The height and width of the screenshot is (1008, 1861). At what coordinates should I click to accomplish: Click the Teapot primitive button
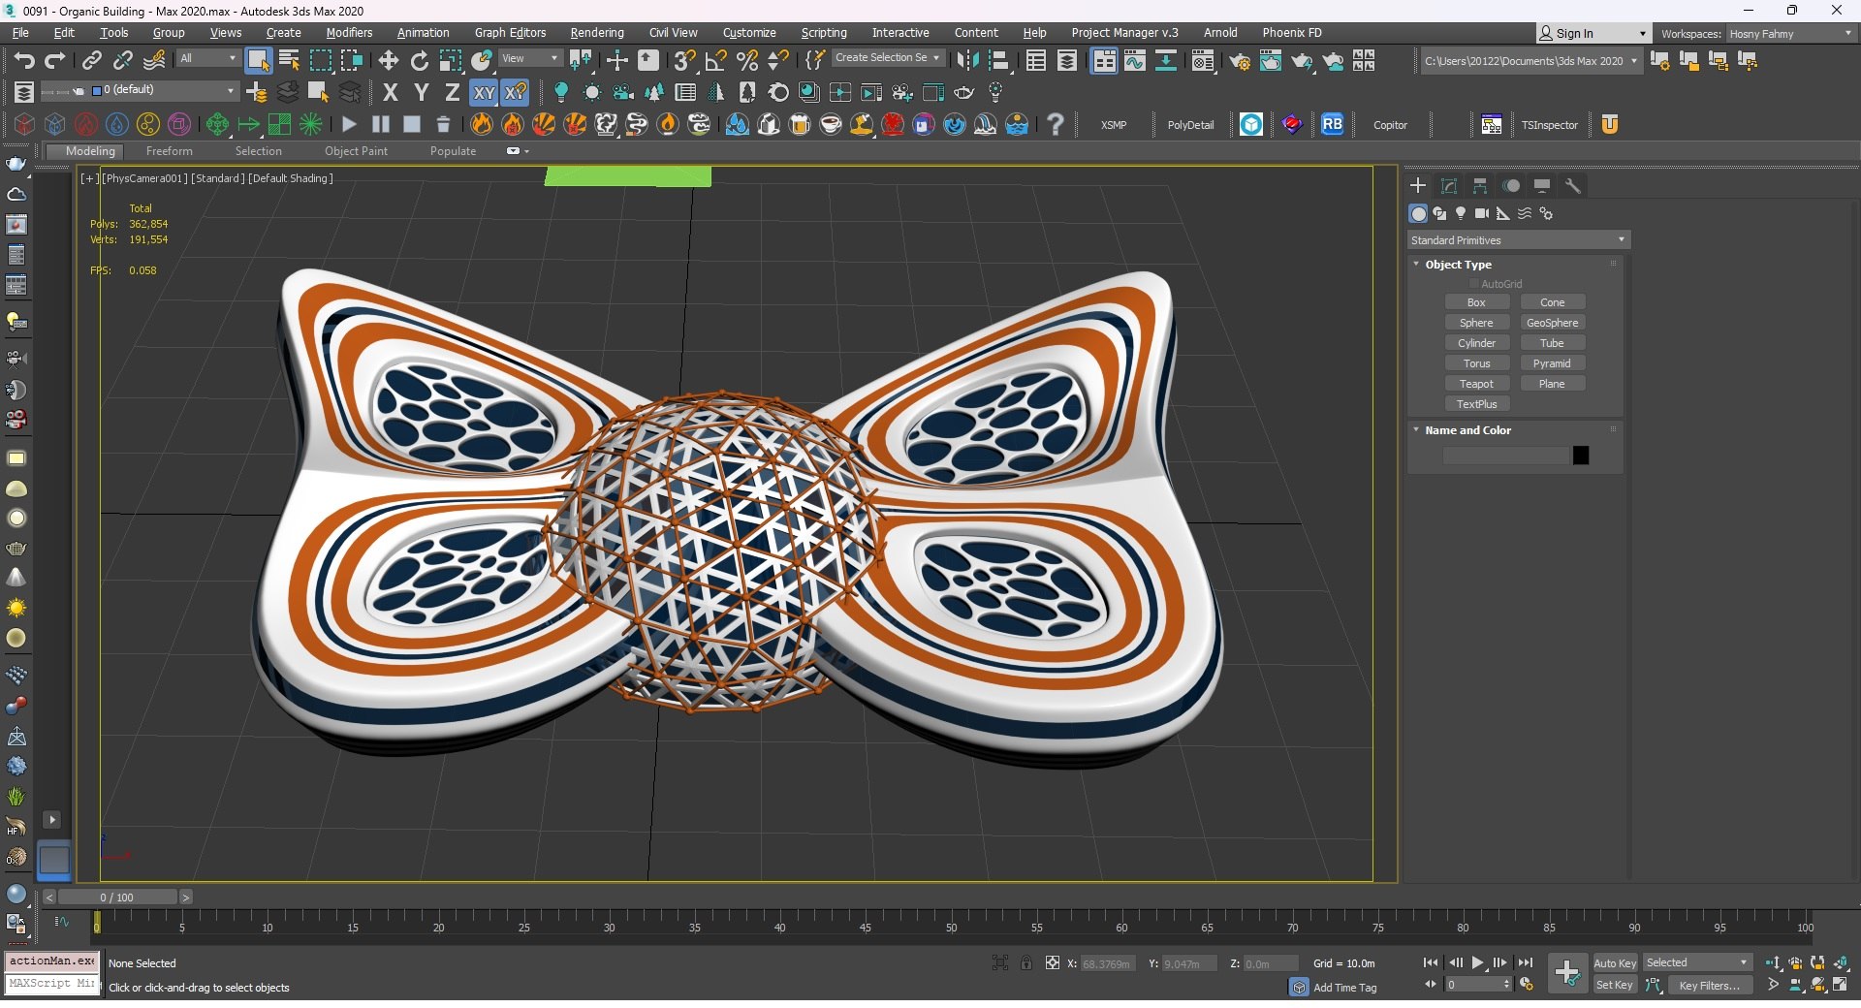click(1476, 384)
